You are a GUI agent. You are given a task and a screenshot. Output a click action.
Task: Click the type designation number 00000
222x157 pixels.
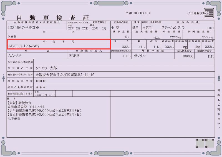pos(188,56)
